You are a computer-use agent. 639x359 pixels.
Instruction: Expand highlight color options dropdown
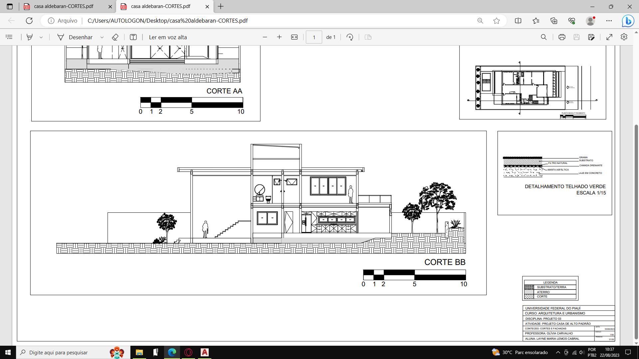pyautogui.click(x=41, y=37)
